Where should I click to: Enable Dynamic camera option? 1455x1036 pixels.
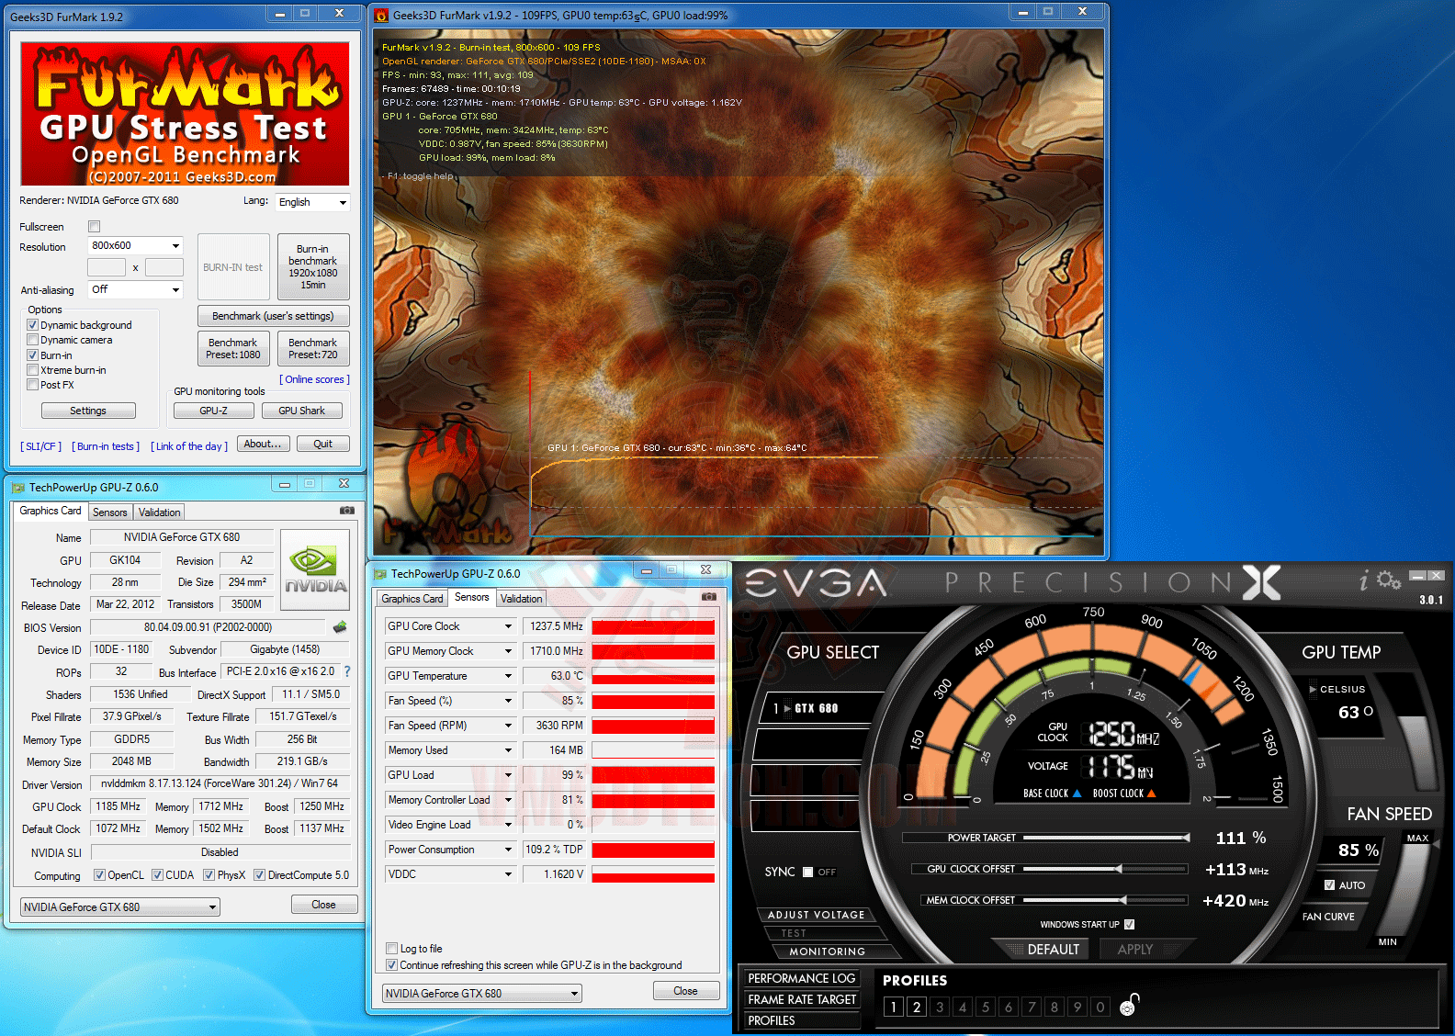(33, 340)
